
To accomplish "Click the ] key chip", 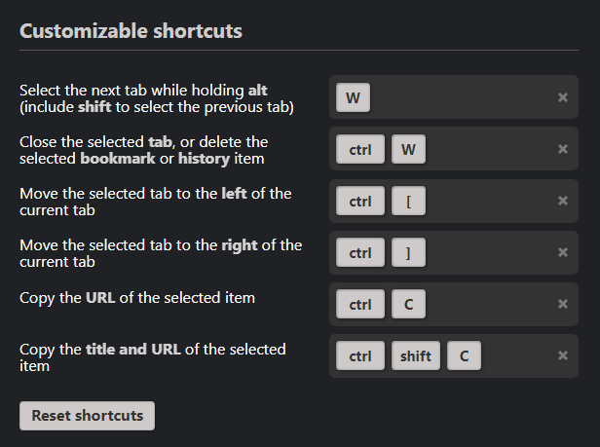I will 409,252.
